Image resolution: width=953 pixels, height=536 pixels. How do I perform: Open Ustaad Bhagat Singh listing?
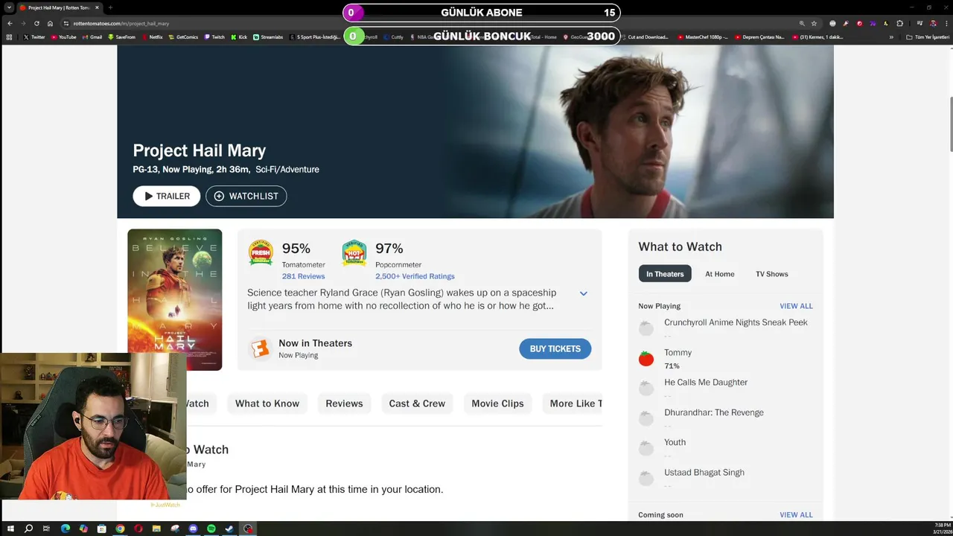pyautogui.click(x=704, y=472)
